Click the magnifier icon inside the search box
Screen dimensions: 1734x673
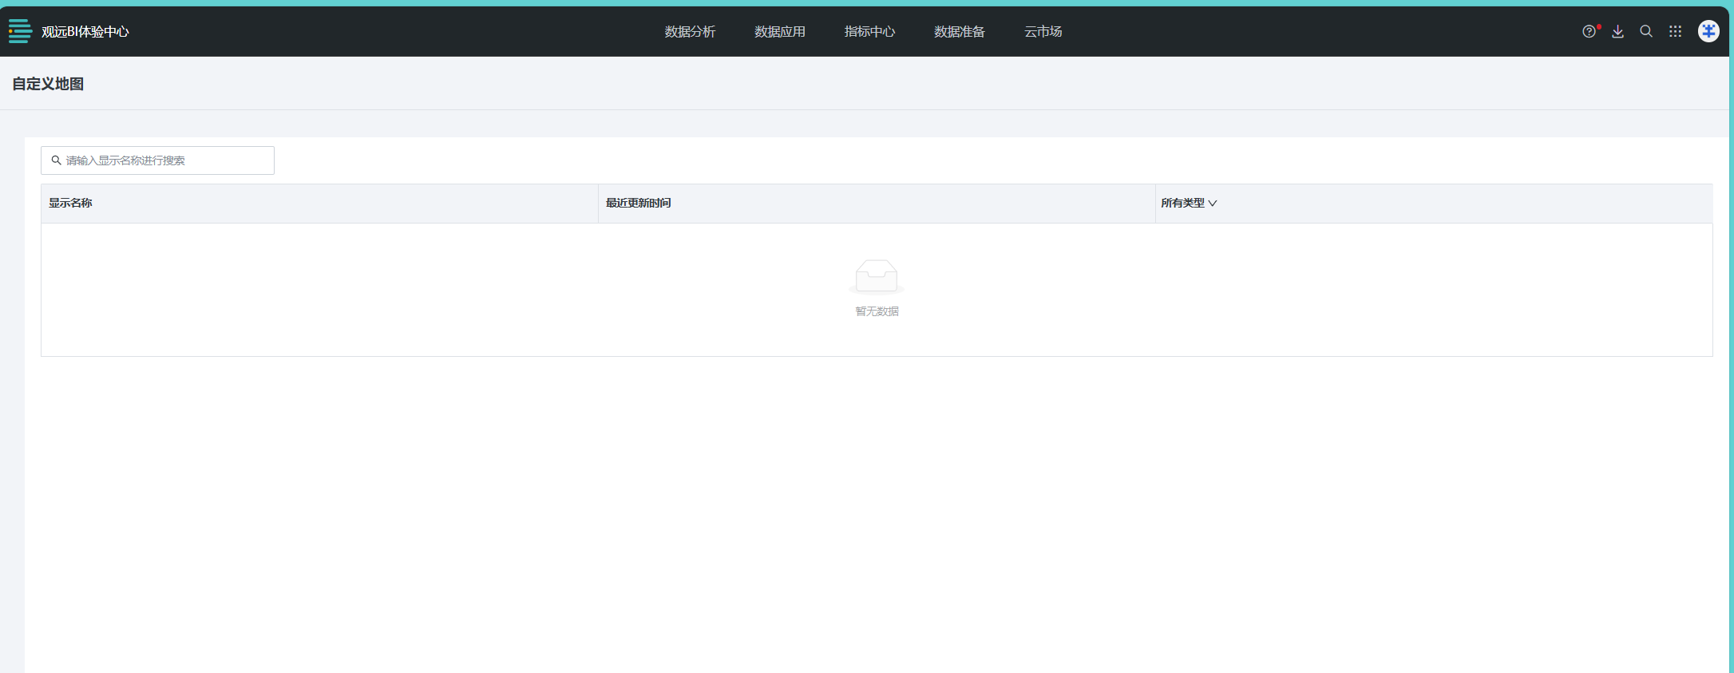point(57,160)
